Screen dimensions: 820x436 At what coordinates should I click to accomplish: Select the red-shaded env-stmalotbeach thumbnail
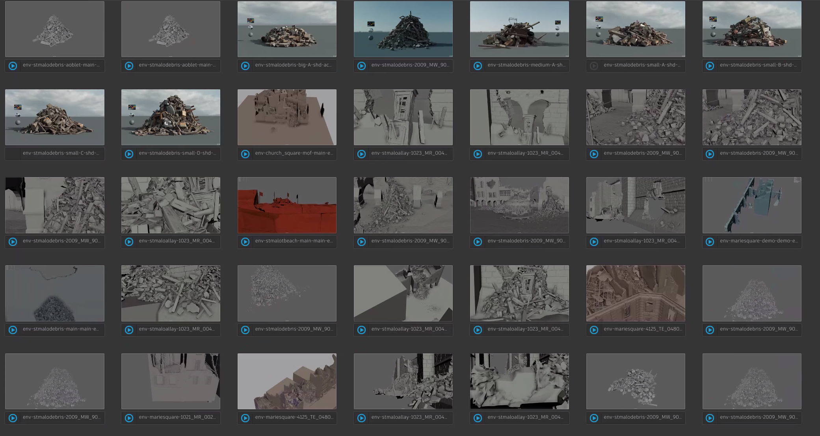tap(287, 205)
